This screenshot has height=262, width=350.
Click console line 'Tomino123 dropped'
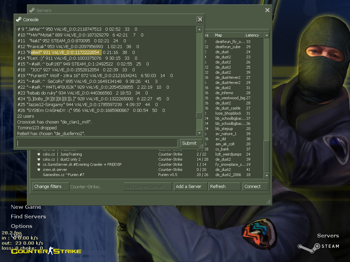click(37, 128)
